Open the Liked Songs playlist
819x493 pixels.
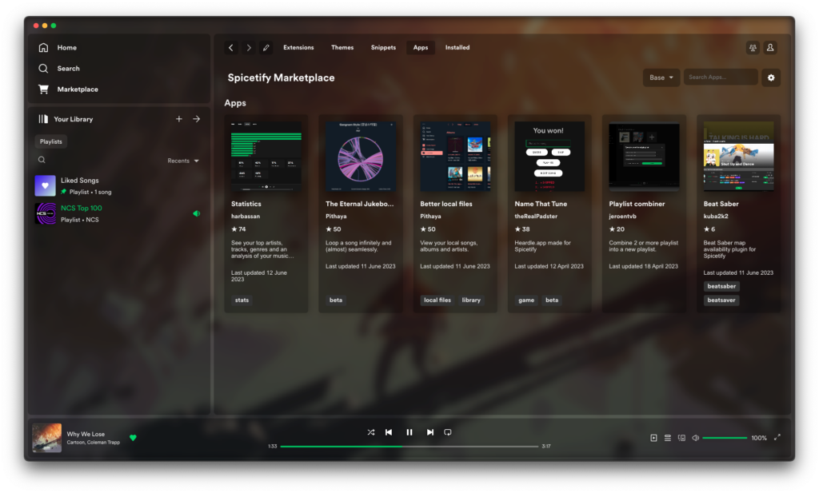pos(118,185)
